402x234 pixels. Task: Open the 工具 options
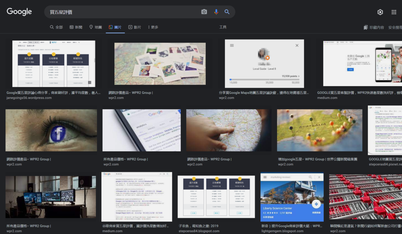[223, 27]
